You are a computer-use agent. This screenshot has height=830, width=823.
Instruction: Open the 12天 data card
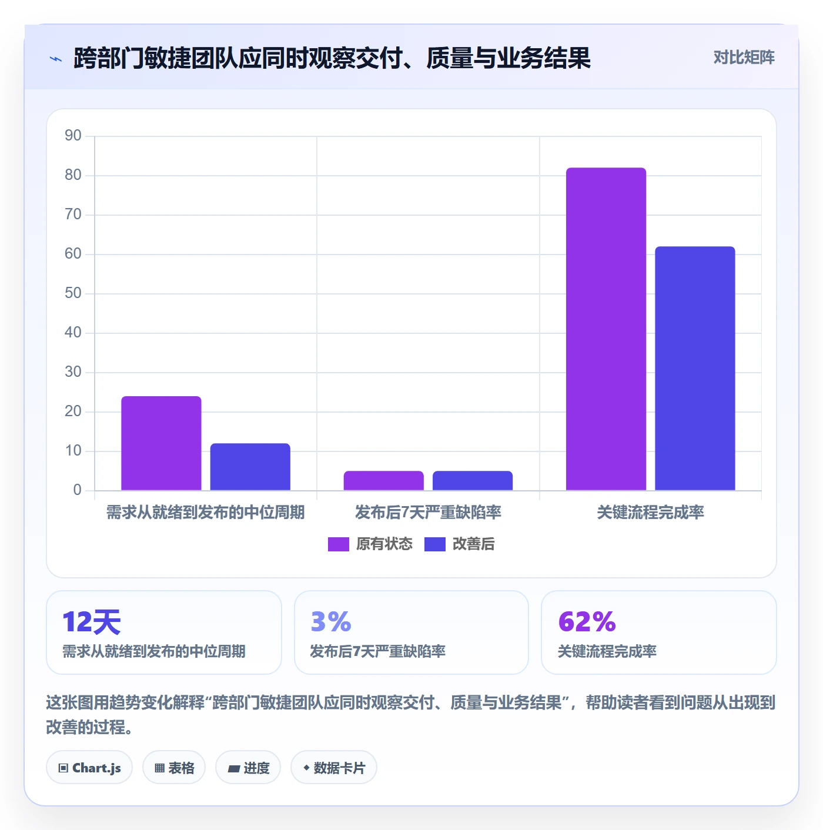pos(164,632)
